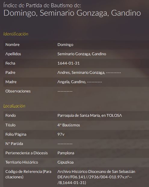This screenshot has width=149, height=187.
Task: Click the Territorio Histórico value Gipuzkoa
Action: (66, 162)
